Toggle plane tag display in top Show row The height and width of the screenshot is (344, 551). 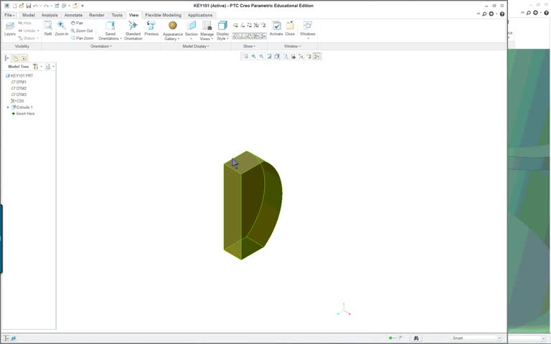tap(235, 25)
